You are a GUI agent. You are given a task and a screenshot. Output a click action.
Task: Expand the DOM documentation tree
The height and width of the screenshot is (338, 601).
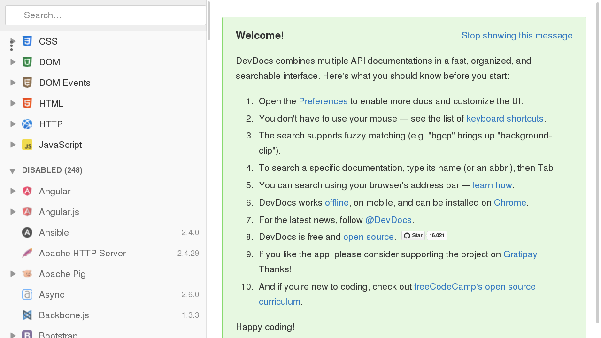tap(13, 62)
